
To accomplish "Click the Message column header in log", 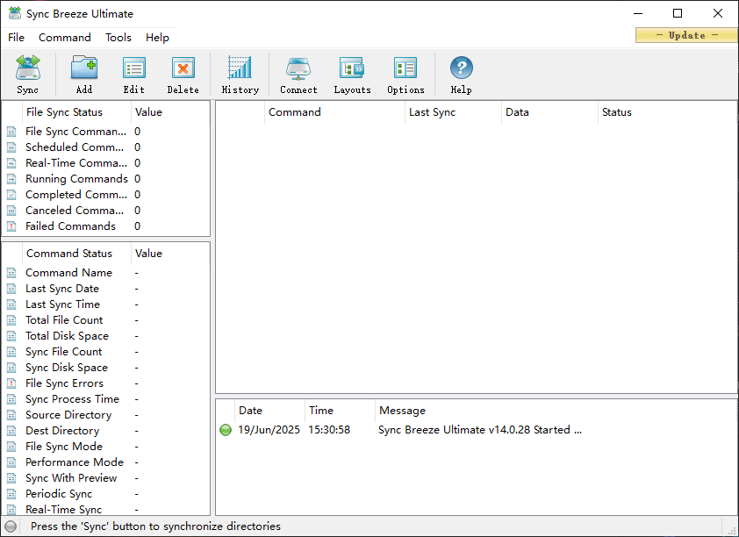I will click(x=556, y=411).
